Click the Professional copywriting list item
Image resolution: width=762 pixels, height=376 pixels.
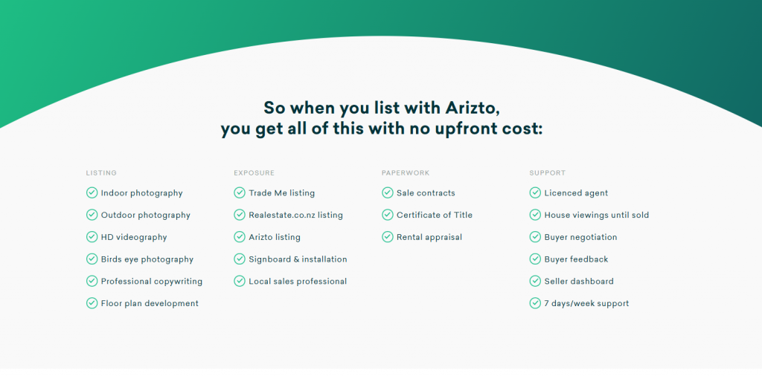[152, 282]
